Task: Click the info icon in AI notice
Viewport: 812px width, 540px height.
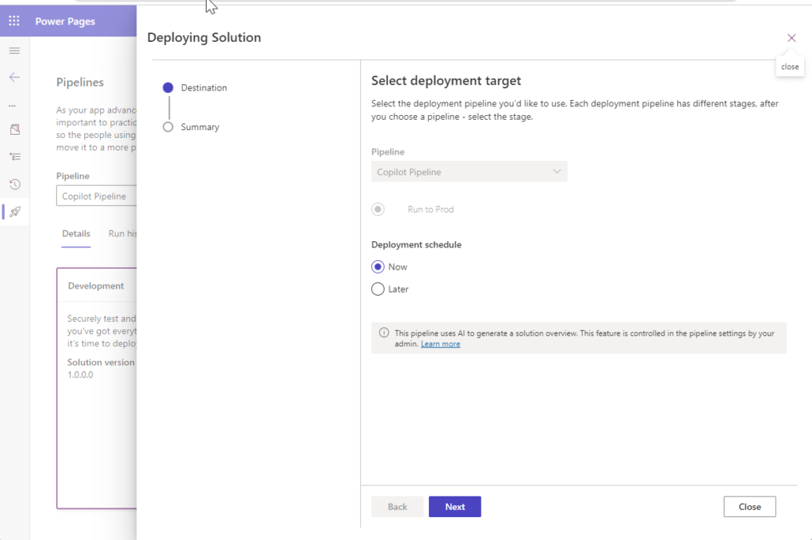Action: tap(384, 333)
